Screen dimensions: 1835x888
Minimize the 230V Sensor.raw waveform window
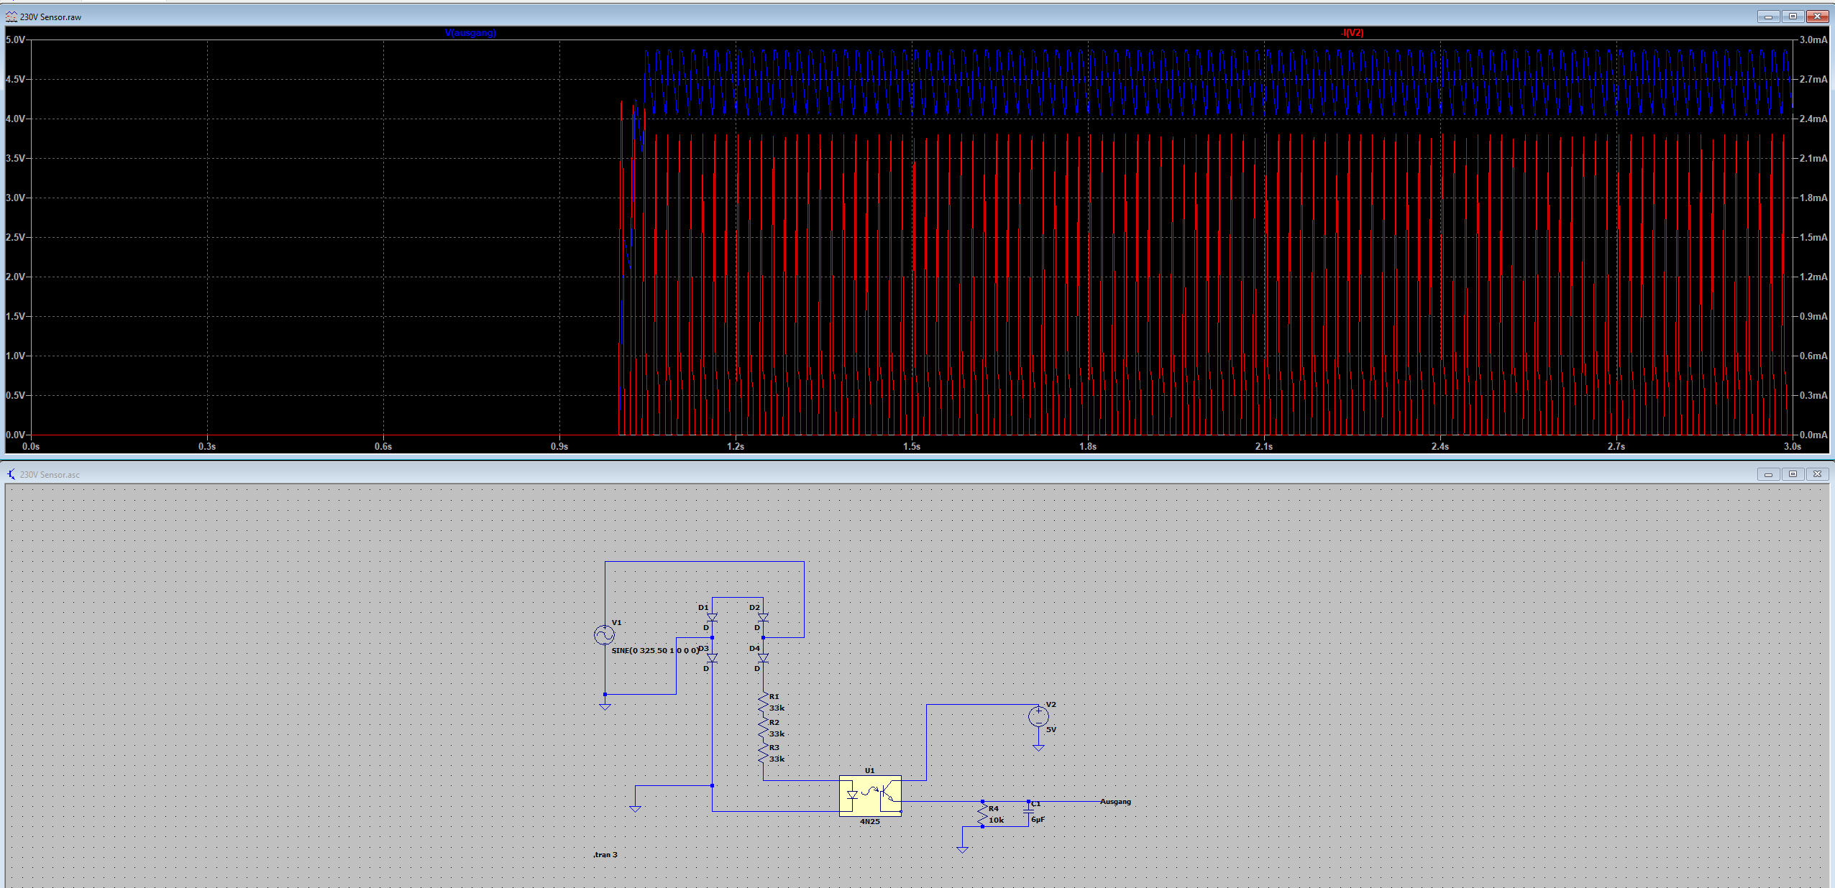click(x=1768, y=17)
